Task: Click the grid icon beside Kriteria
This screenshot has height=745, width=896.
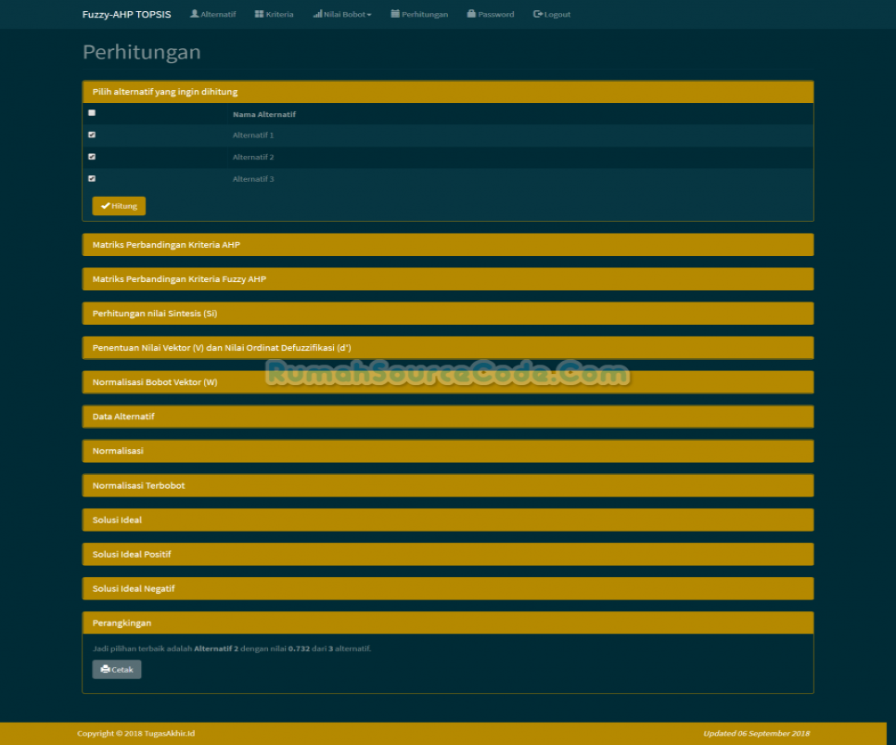Action: tap(257, 13)
